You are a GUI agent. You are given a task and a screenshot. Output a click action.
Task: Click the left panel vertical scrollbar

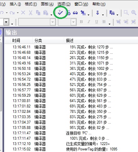pos(1,77)
